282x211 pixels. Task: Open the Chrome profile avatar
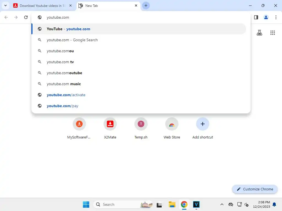click(x=266, y=17)
